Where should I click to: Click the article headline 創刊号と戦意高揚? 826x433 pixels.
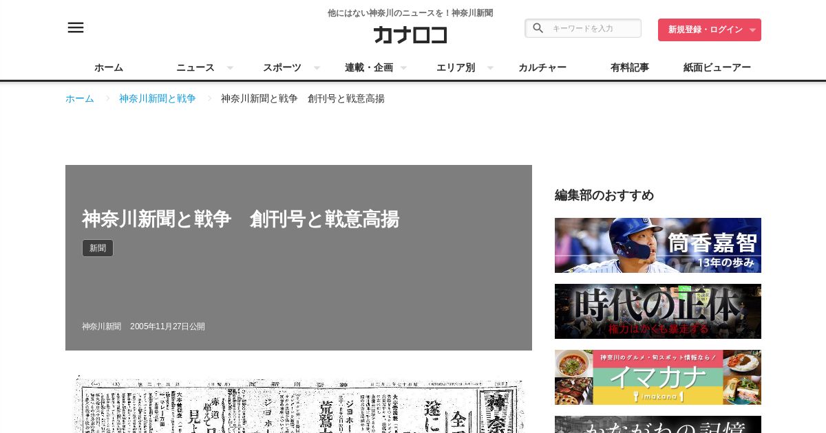[x=240, y=219]
